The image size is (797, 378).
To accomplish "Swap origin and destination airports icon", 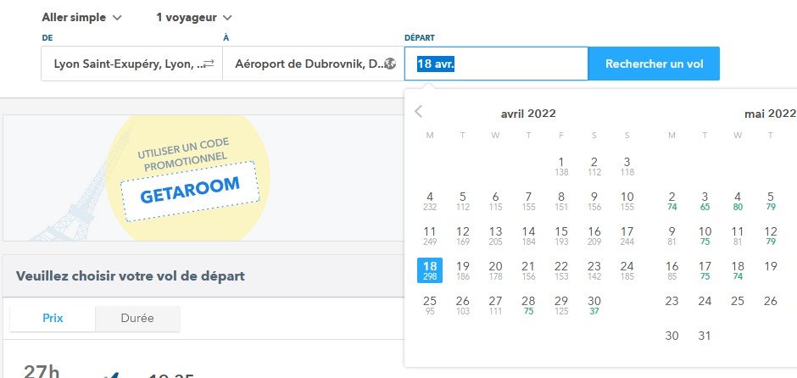I will tap(208, 64).
